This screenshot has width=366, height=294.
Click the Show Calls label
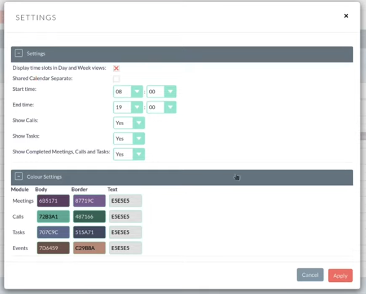(25, 120)
